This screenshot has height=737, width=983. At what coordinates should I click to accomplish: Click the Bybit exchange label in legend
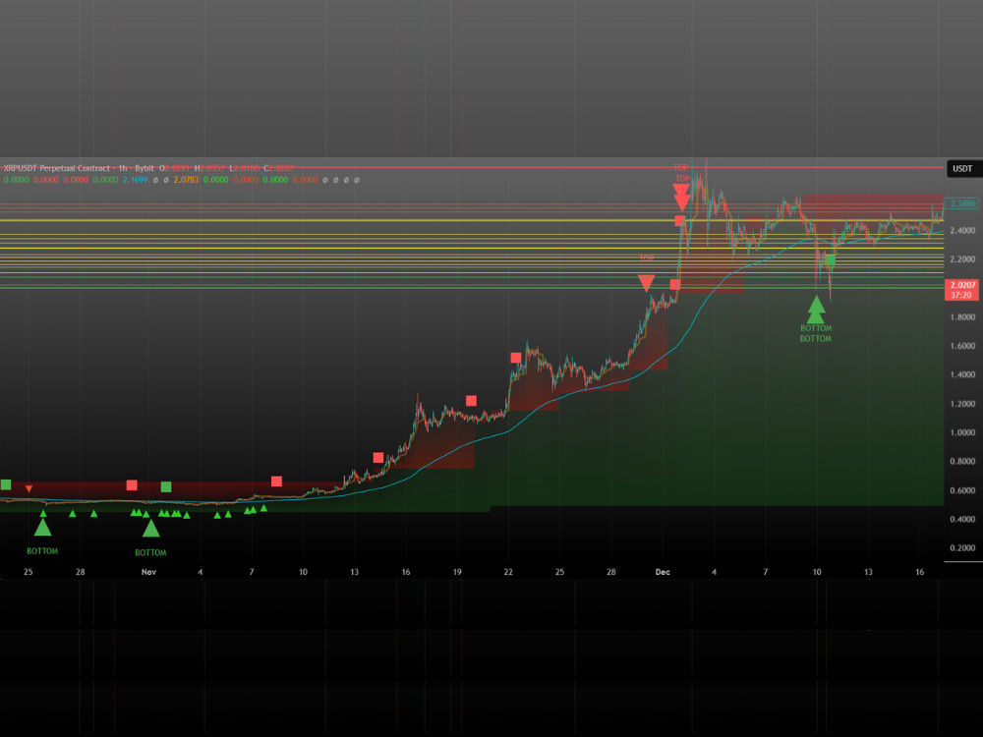145,168
